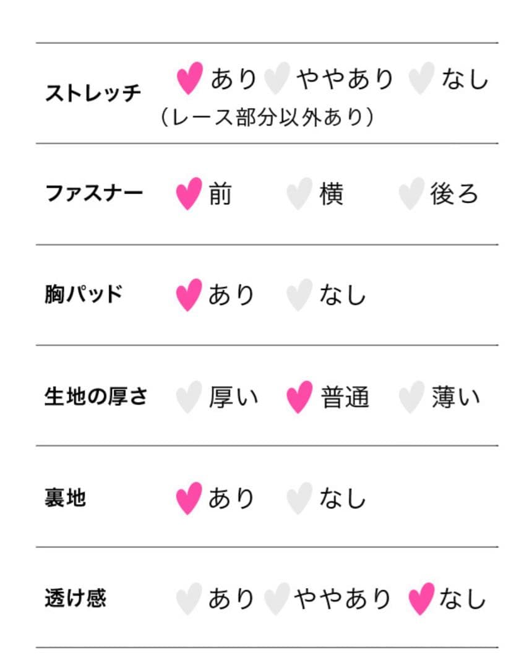Select the pink heart for 裏地 あり
The width and height of the screenshot is (532, 668).
(x=189, y=498)
